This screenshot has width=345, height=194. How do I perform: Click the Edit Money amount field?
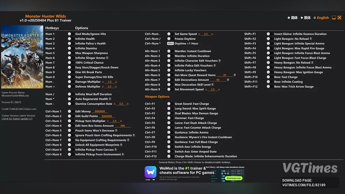click(x=100, y=111)
